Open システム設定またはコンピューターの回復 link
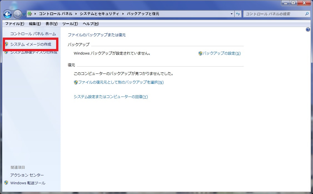The height and width of the screenshot is (194, 313). click(x=111, y=97)
